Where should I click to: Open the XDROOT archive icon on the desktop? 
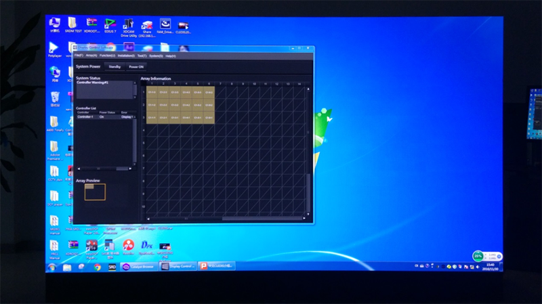click(91, 26)
